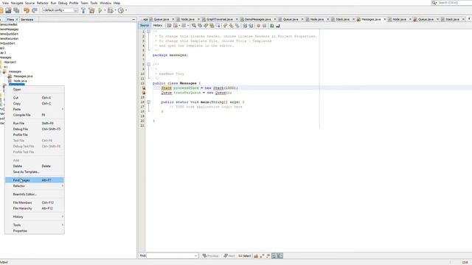Viewport: 472px width, 265px height.
Task: Toggle Whole Words in find bar
Action: click(262, 256)
